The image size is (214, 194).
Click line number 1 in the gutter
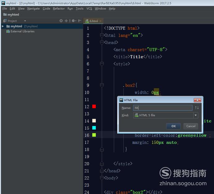88,28
